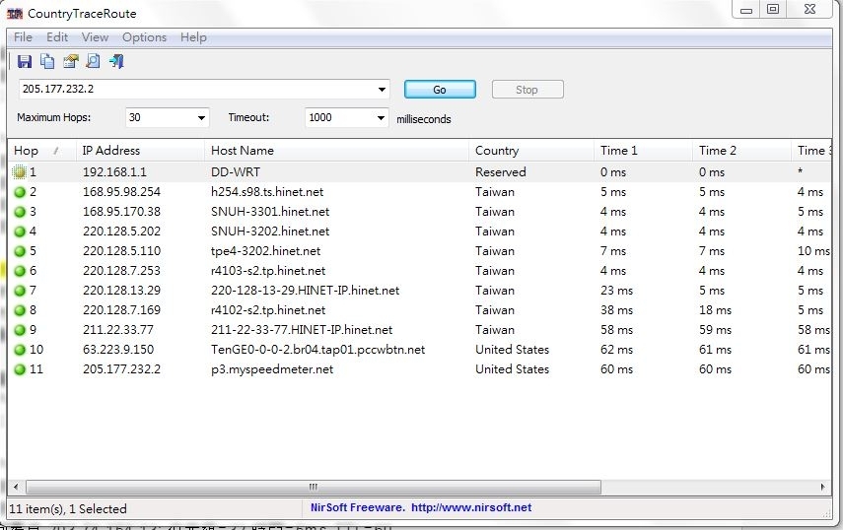The height and width of the screenshot is (530, 843).
Task: Click IP 205.177.232.2 in hop 11
Action: pos(121,369)
